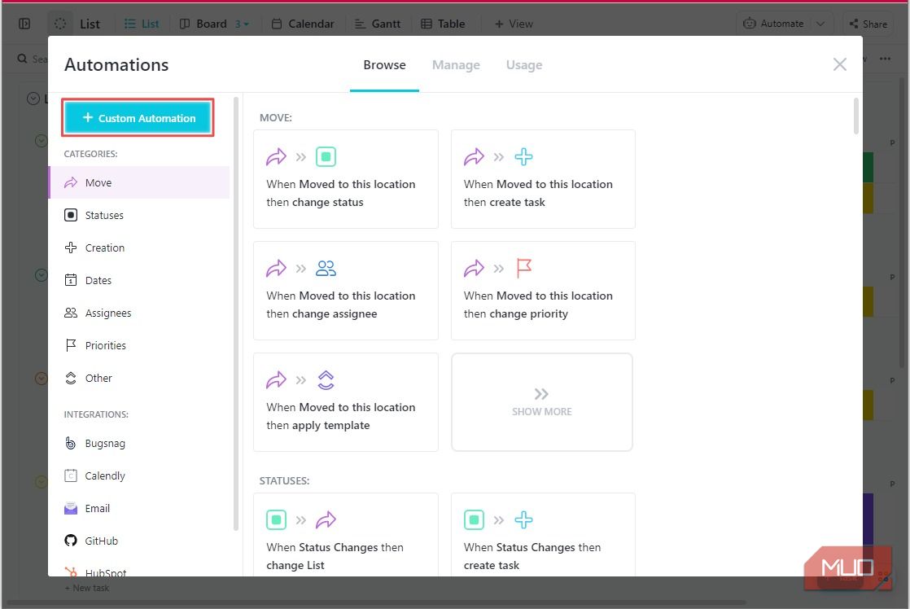This screenshot has width=910, height=609.
Task: Open the Email integration
Action: pos(97,508)
